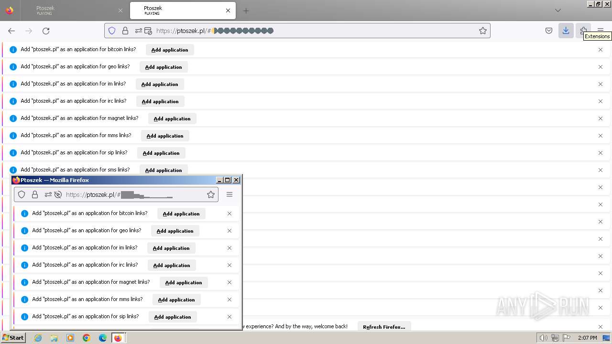Image resolution: width=612 pixels, height=344 pixels.
Task: Add application for im links in popup window
Action: tap(171, 248)
